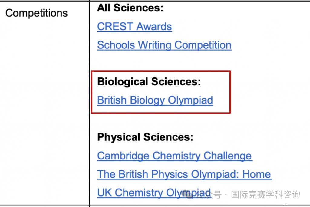Click the table's bottom border line

[155, 205]
